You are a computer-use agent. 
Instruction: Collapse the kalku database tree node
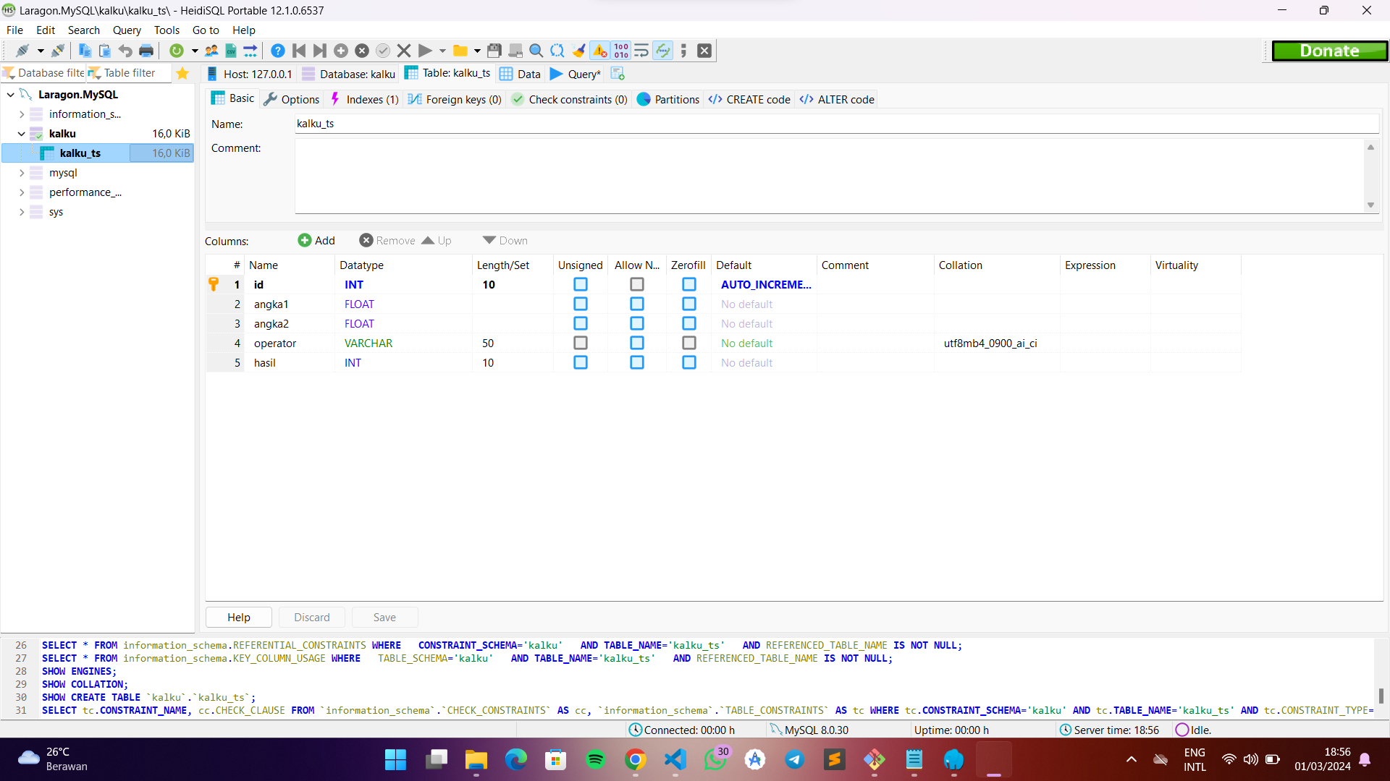tap(22, 134)
